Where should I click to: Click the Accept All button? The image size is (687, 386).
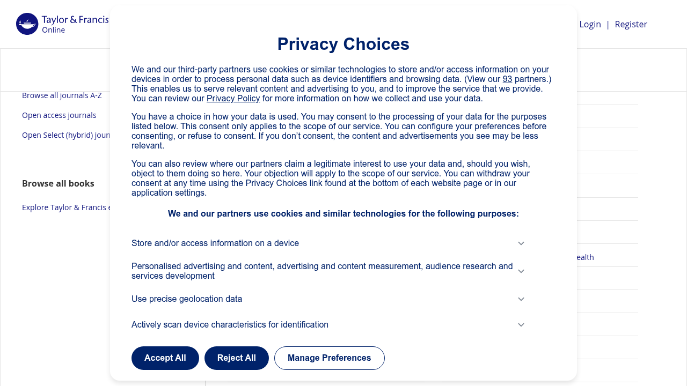pyautogui.click(x=165, y=358)
